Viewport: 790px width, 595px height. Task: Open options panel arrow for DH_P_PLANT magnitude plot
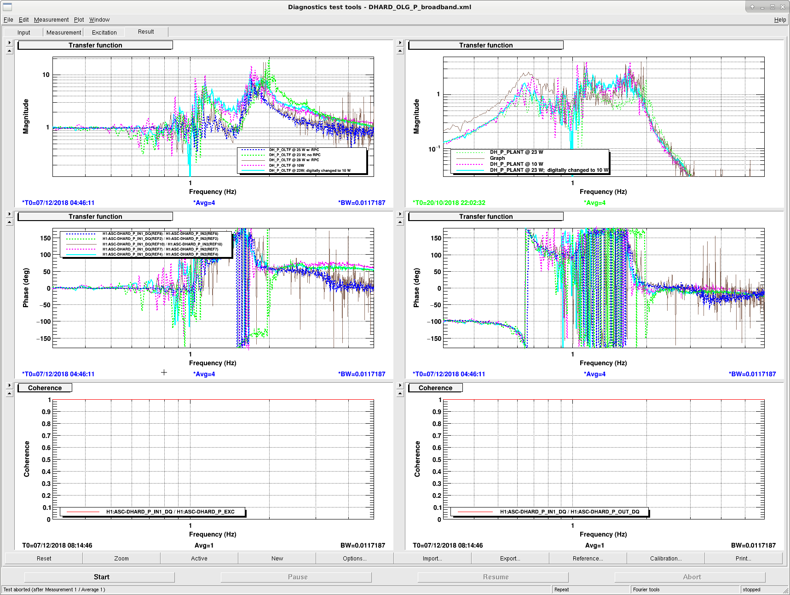tap(400, 43)
